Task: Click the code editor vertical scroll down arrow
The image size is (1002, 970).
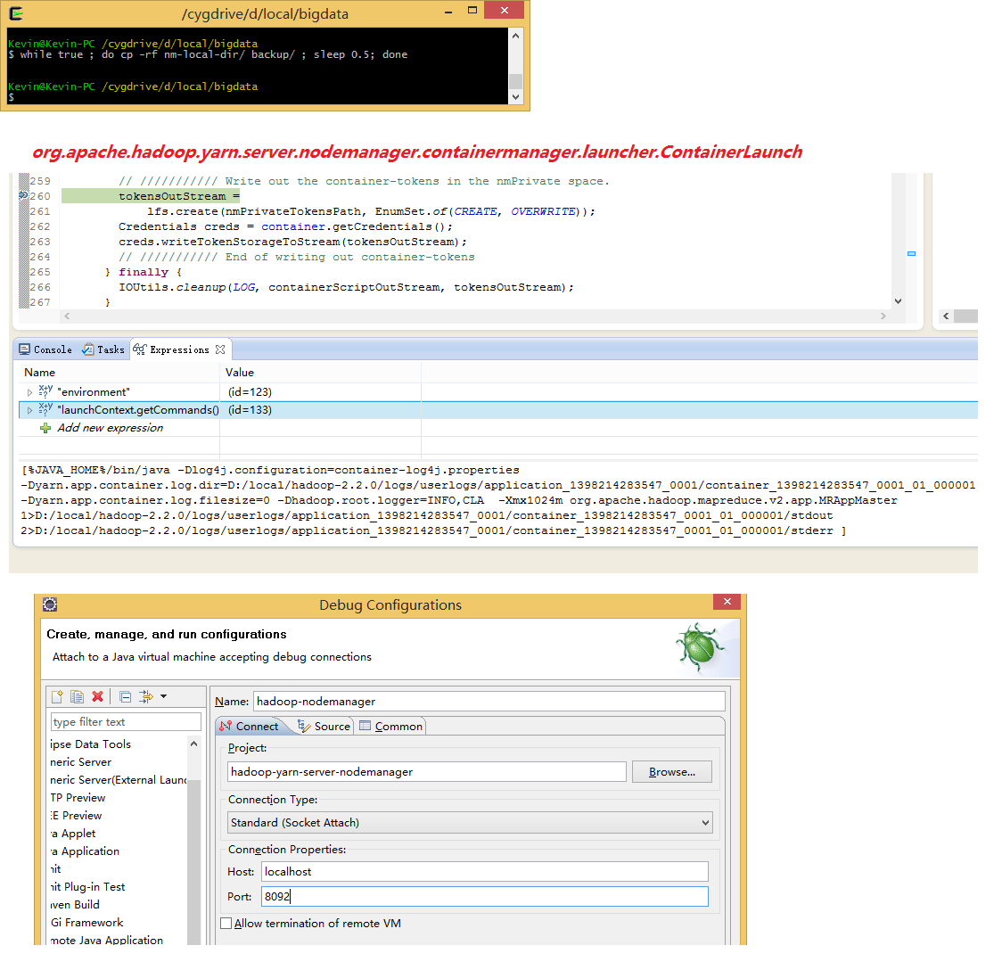Action: (898, 301)
